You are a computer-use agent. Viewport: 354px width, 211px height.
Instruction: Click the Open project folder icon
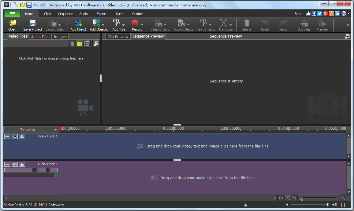tap(12, 24)
